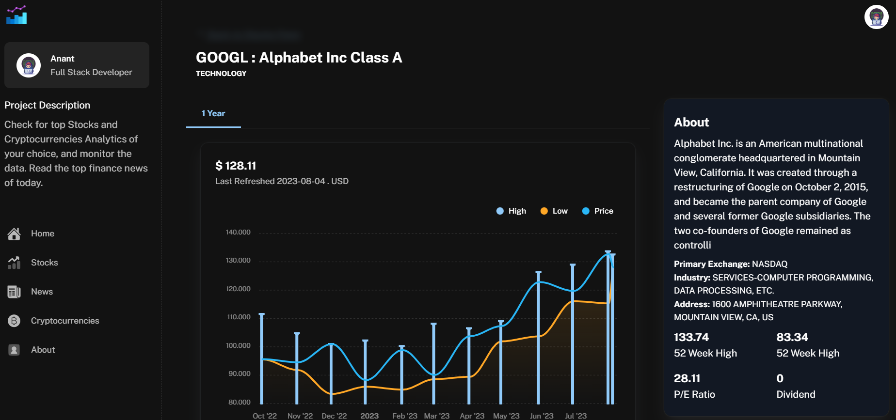The width and height of the screenshot is (896, 420).
Task: Go to Home page
Action: [43, 233]
